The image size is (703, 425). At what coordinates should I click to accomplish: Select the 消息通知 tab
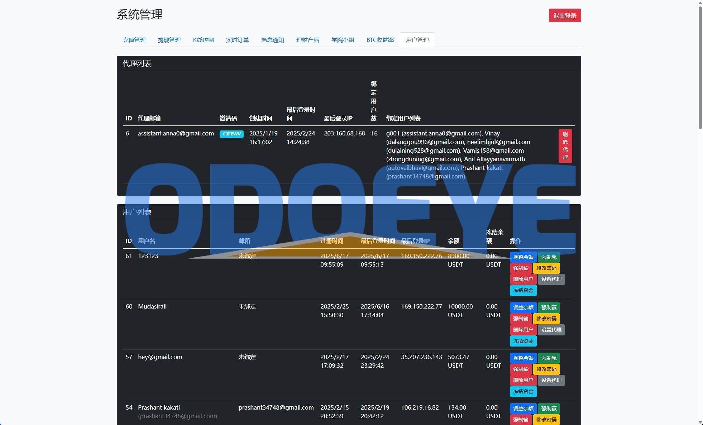point(272,40)
